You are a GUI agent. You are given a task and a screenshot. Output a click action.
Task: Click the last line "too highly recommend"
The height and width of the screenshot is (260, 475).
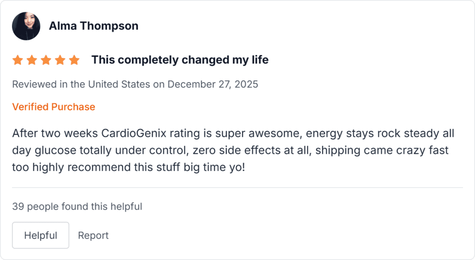pyautogui.click(x=128, y=167)
